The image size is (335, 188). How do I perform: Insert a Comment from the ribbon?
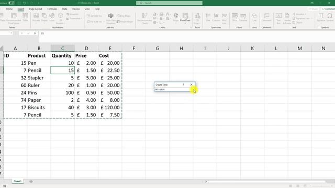coord(266,17)
